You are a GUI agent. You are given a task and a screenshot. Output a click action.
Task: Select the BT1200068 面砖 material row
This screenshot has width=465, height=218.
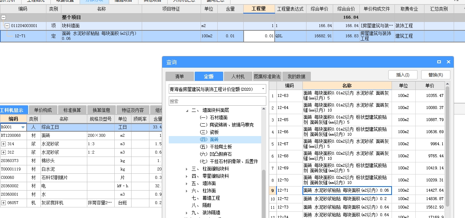point(81,136)
